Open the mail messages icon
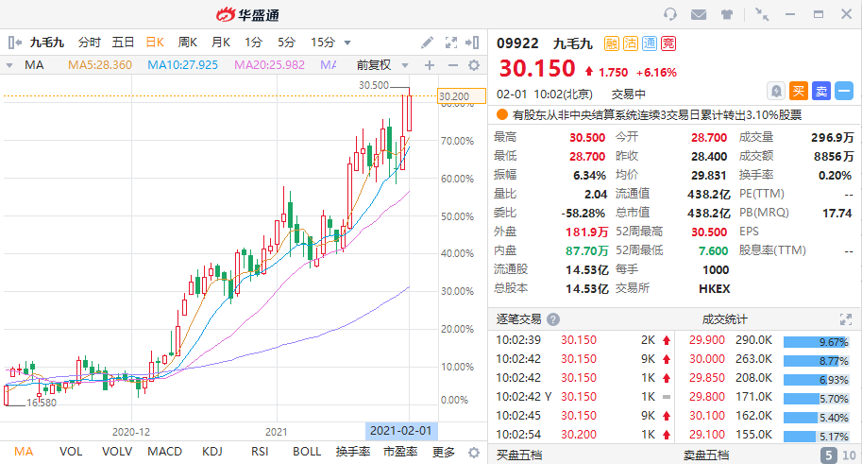The height and width of the screenshot is (464, 862). point(699,14)
